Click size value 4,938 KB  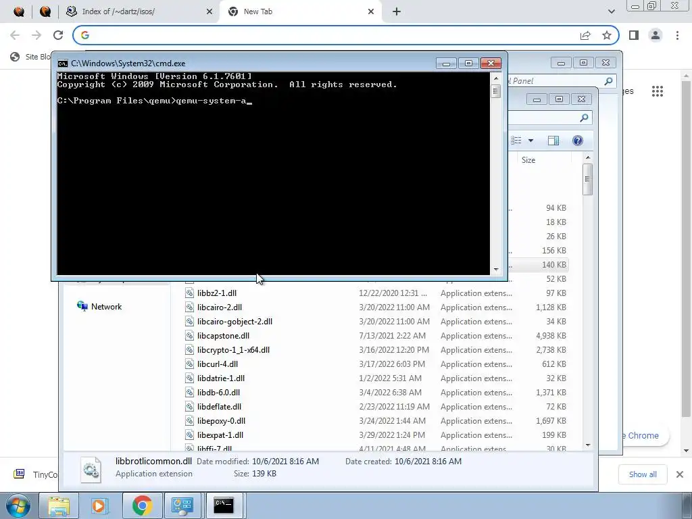551,335
